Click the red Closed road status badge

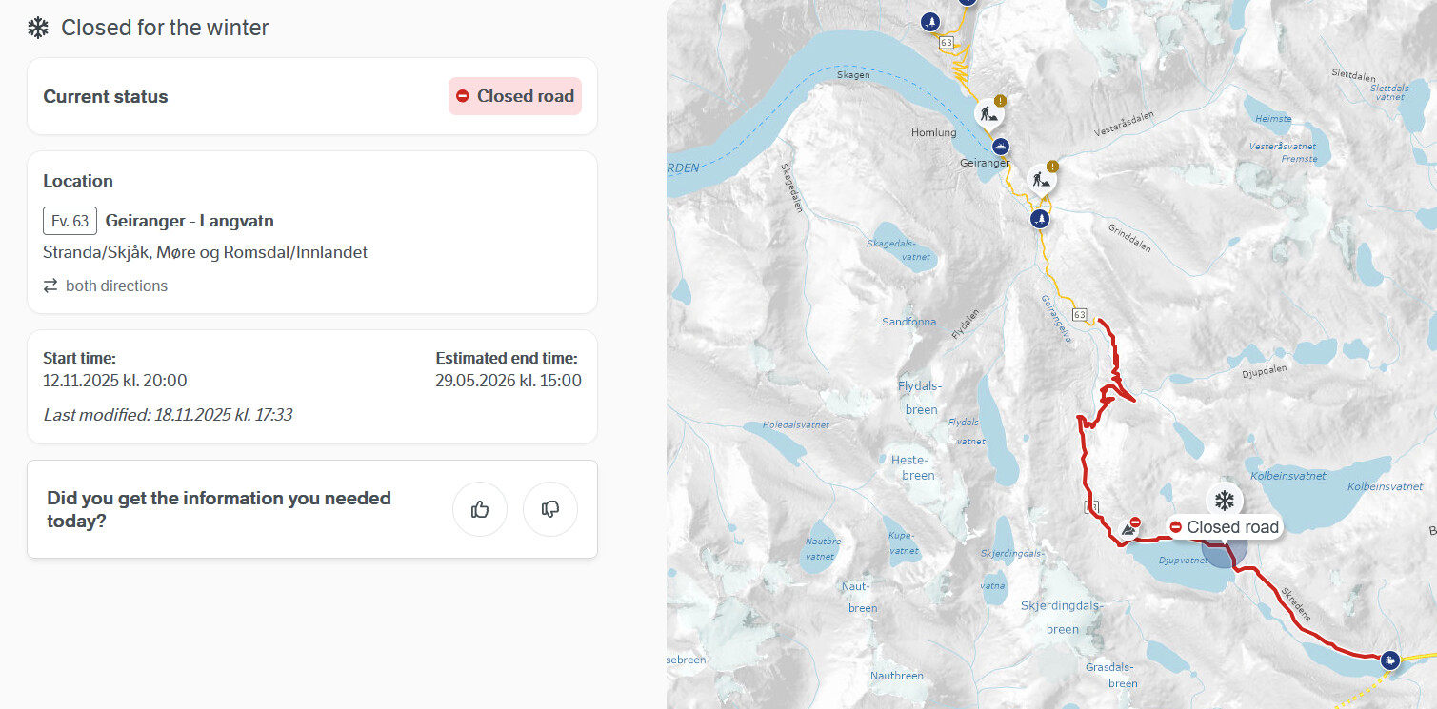coord(515,96)
